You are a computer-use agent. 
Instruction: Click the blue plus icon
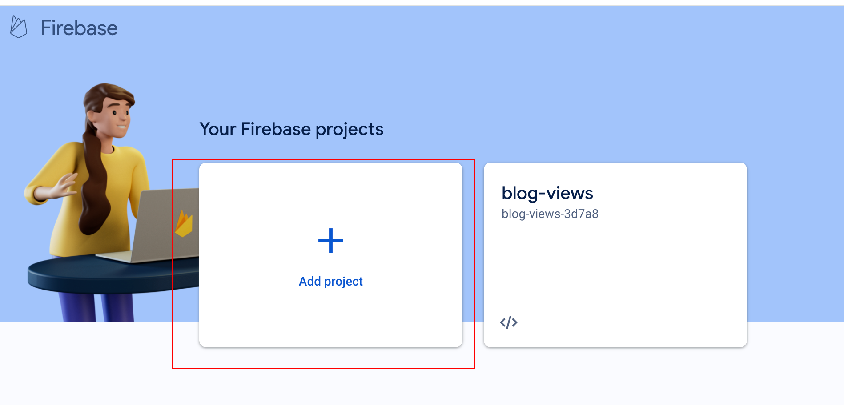click(331, 241)
